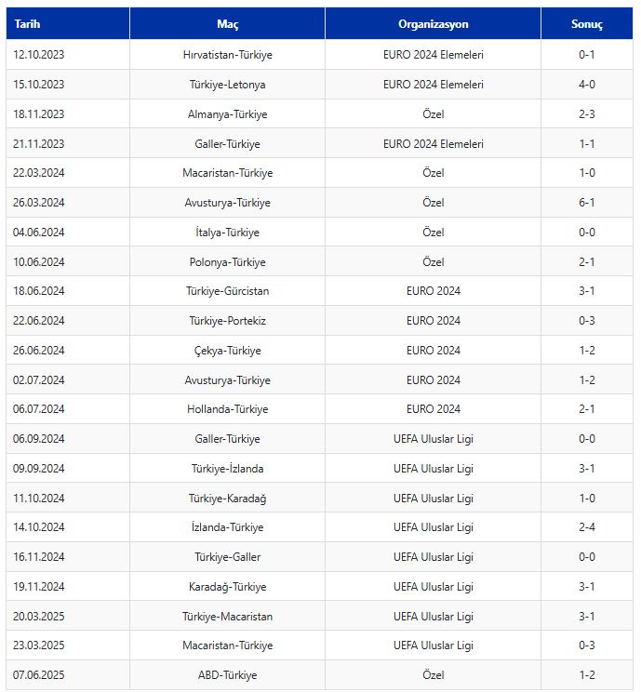Viewport: 641px width, 692px height.
Task: Select the Hırvatistan-Türkiye match cell
Action: tap(227, 55)
